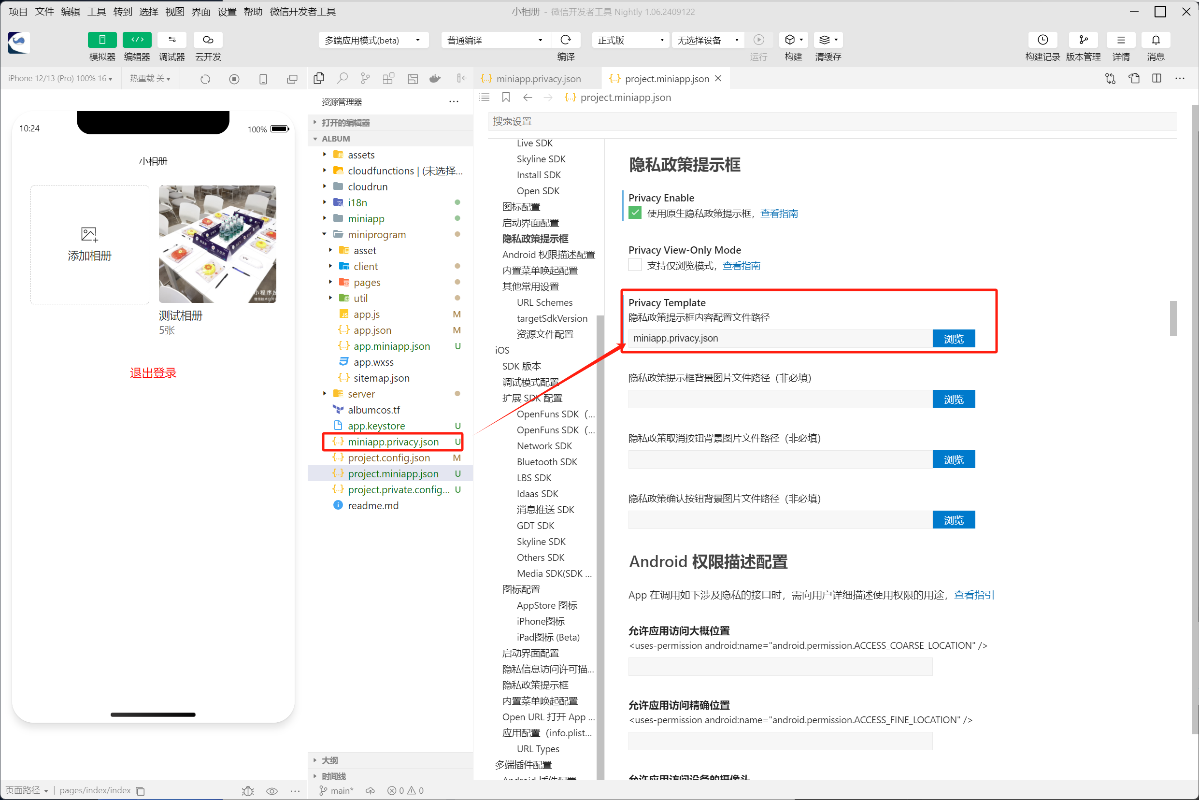The height and width of the screenshot is (800, 1199).
Task: Open the 工具 menu
Action: click(97, 11)
